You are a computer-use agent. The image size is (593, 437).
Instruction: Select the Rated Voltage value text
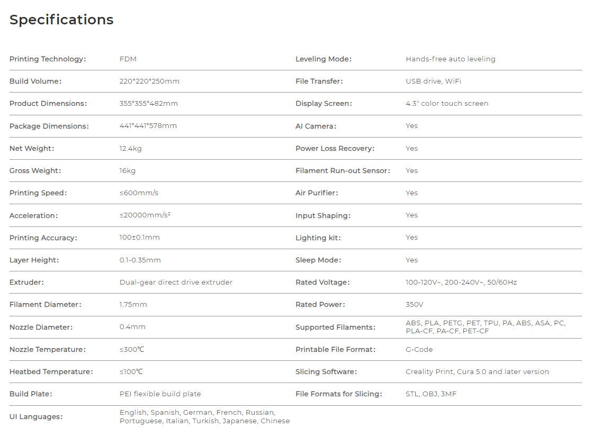click(x=461, y=283)
